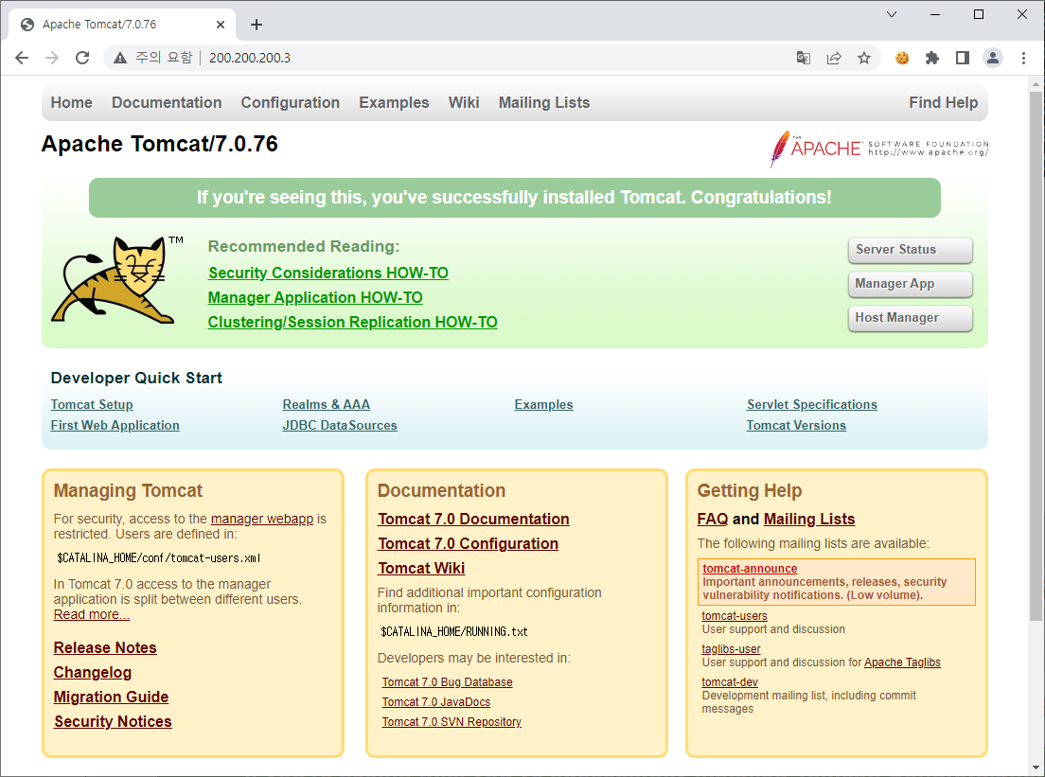1045x777 pixels.
Task: Open the translate page icon
Action: (804, 58)
